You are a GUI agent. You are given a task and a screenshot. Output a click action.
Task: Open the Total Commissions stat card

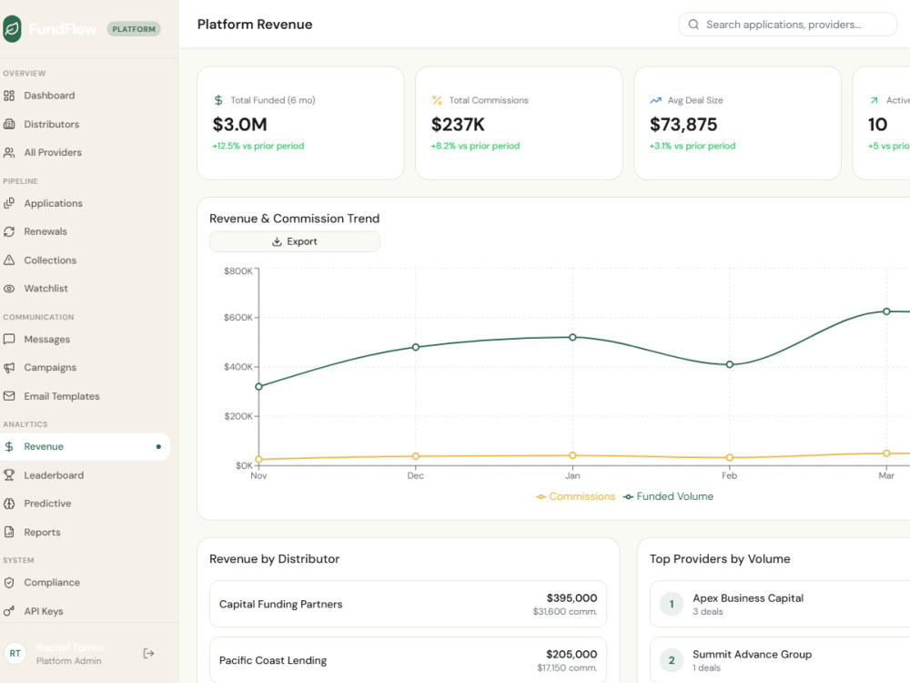(x=519, y=123)
